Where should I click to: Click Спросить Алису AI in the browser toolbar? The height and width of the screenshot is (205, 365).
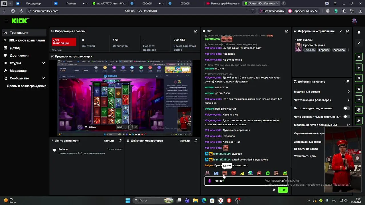coord(303,11)
